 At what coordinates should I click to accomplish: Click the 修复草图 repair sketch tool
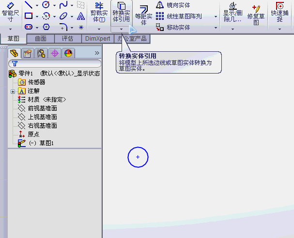(256, 15)
